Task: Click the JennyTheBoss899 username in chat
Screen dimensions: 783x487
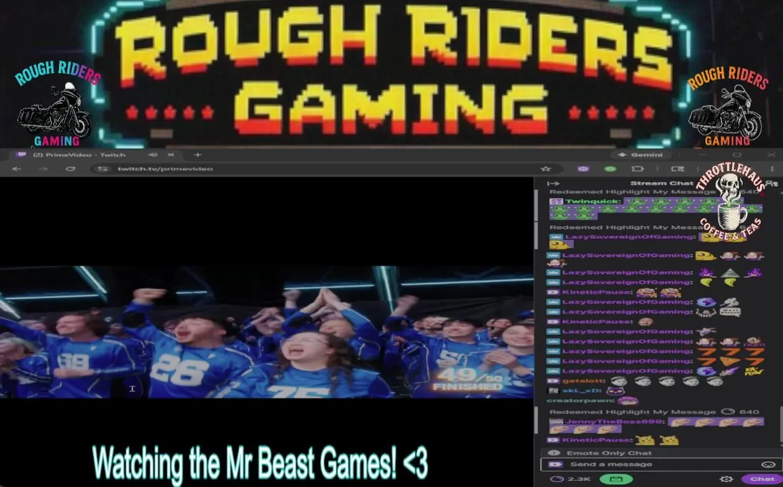Action: point(614,421)
